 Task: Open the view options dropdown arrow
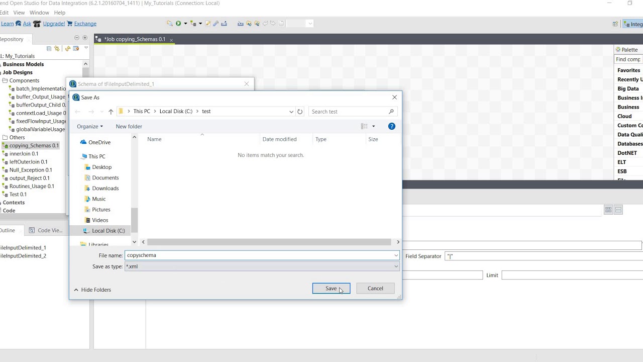coord(373,126)
